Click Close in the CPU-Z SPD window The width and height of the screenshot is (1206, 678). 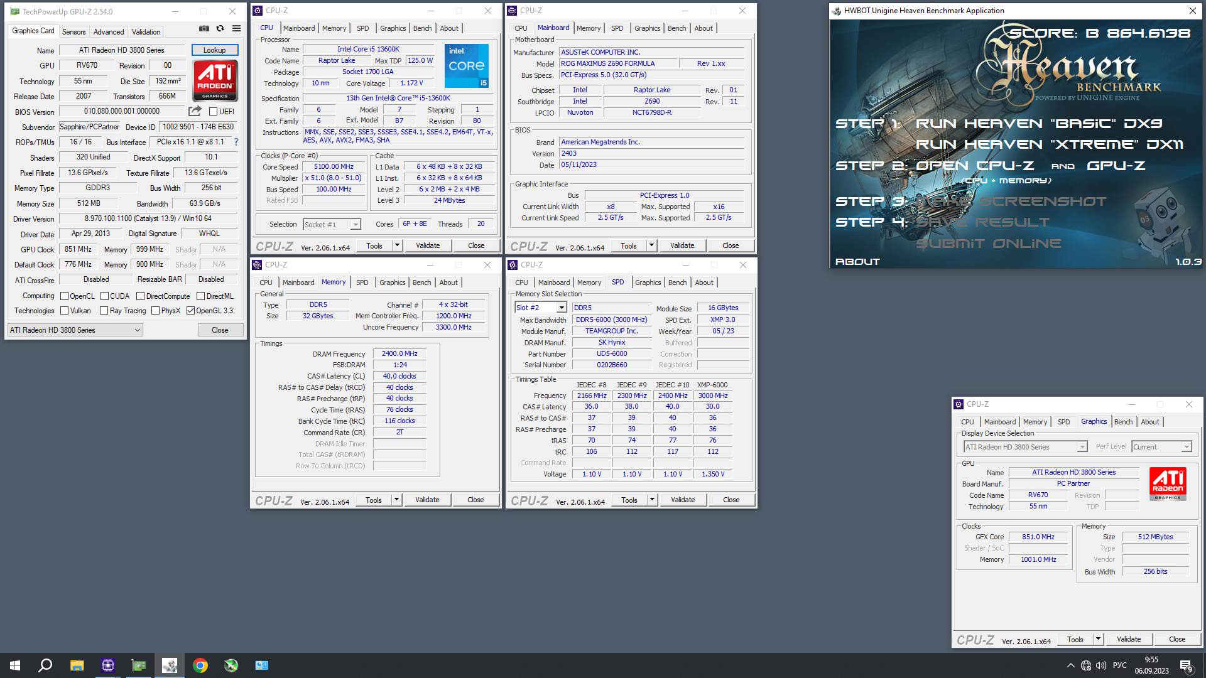(731, 500)
